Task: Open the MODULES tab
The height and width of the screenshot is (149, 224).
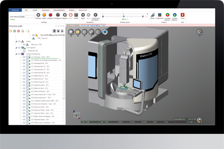Action: (x=15, y=10)
